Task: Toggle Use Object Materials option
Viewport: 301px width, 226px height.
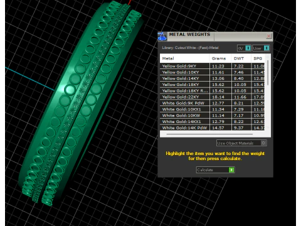Action: [241, 143]
